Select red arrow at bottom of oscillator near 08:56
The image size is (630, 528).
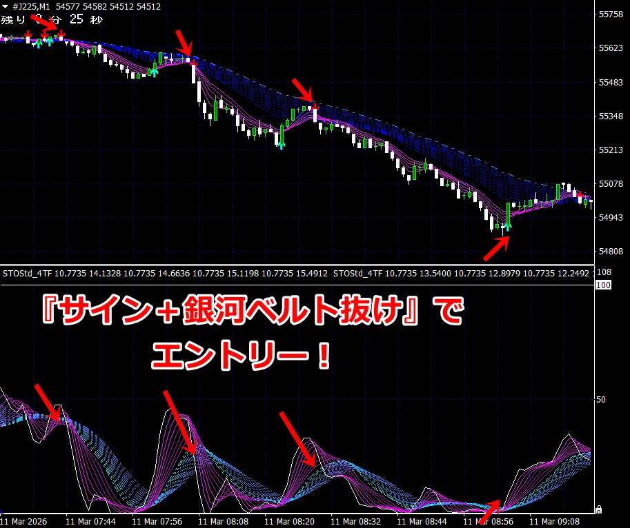[x=491, y=509]
